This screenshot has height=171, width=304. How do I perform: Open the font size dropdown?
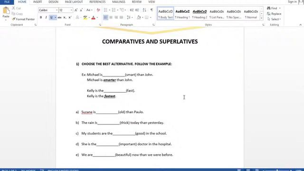click(x=71, y=10)
